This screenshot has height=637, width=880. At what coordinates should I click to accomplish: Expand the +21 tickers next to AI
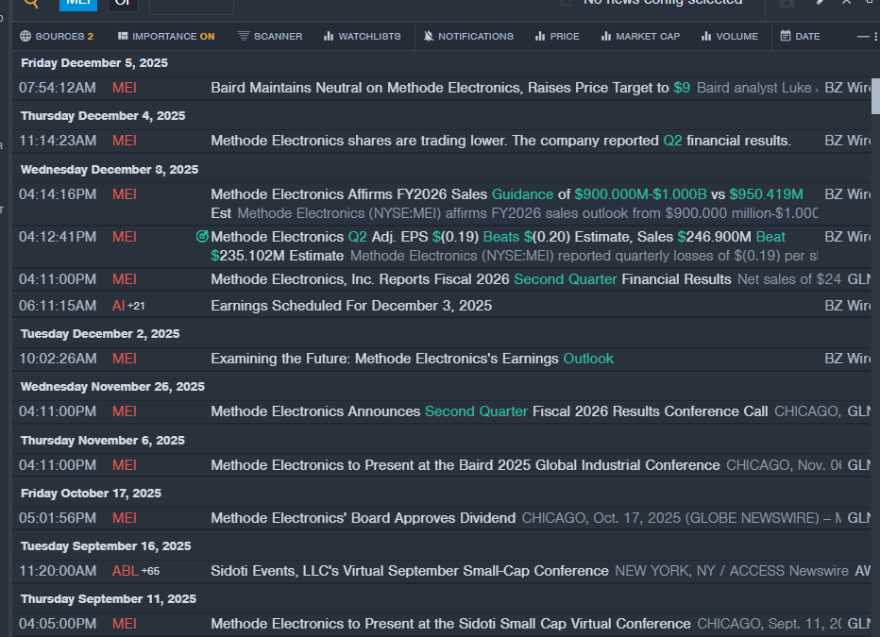click(x=137, y=306)
